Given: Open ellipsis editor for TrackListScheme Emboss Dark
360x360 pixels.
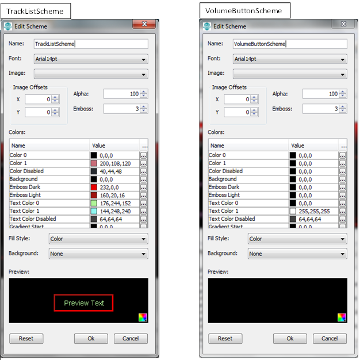Looking at the screenshot, I should 143,187.
